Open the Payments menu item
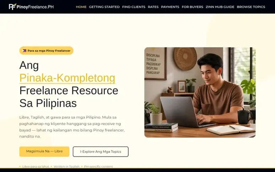Viewport: 275px width, 172px height. click(170, 7)
